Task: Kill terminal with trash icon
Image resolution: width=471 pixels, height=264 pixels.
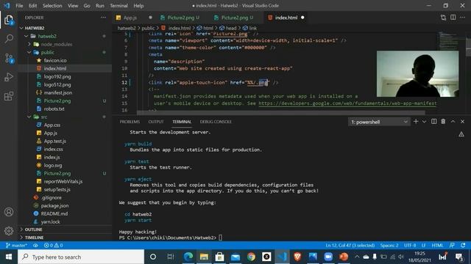Action: 443,121
